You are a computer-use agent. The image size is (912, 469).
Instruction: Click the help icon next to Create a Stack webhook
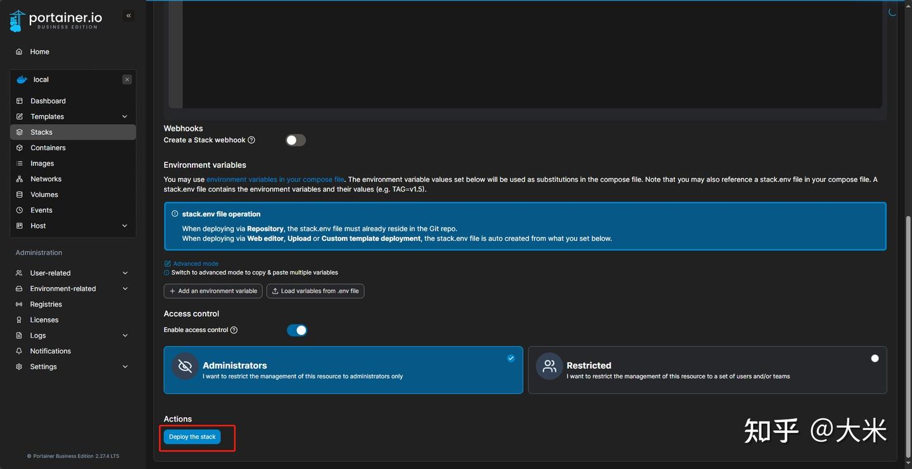251,140
